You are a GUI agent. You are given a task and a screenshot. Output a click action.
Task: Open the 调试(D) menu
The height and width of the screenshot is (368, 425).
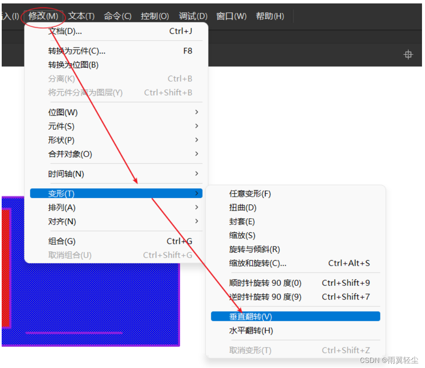(x=193, y=16)
